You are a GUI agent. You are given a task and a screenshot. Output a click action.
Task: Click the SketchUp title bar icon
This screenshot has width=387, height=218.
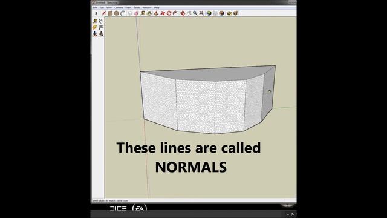point(93,2)
